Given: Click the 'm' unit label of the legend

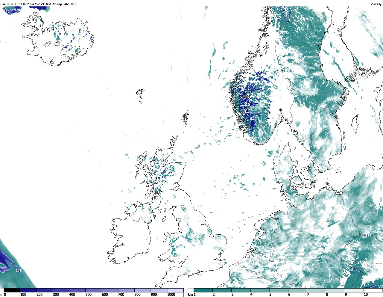Looking at the screenshot, I should click(x=2, y=295).
